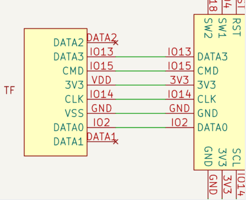The height and width of the screenshot is (200, 246).
Task: Select the green wire between IO14 labels
Action: pyautogui.click(x=140, y=99)
